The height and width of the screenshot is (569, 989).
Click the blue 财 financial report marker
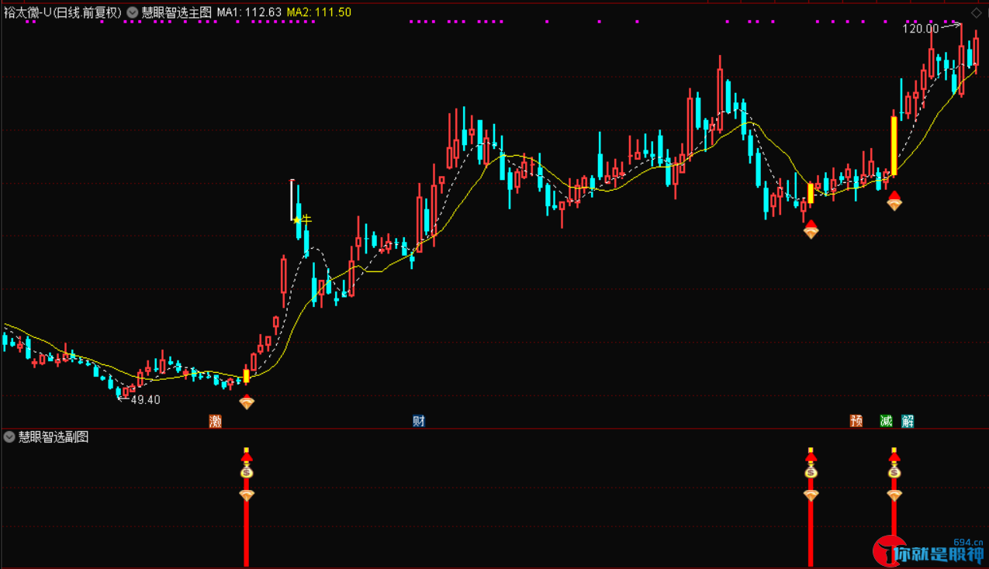pos(419,421)
